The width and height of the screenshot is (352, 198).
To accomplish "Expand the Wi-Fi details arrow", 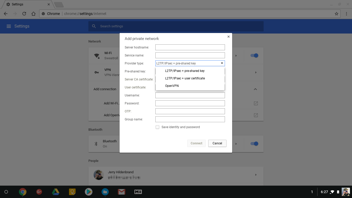I will (236, 55).
